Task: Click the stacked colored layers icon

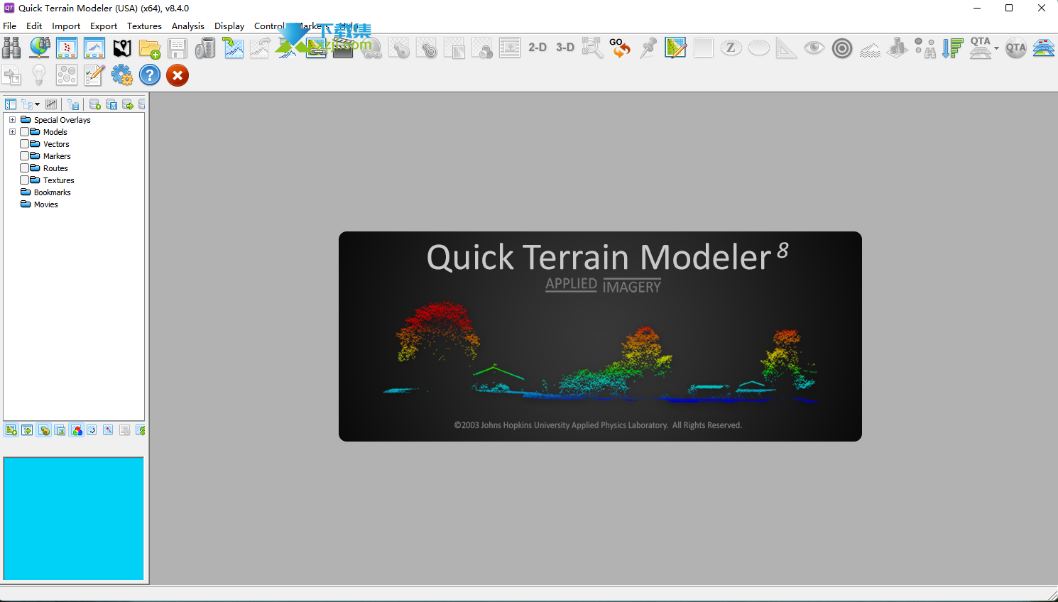Action: click(x=1043, y=48)
